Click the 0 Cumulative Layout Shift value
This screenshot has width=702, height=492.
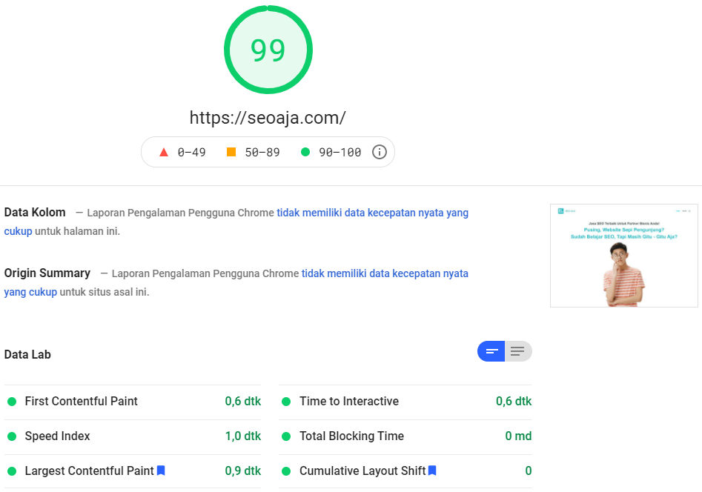pyautogui.click(x=529, y=471)
